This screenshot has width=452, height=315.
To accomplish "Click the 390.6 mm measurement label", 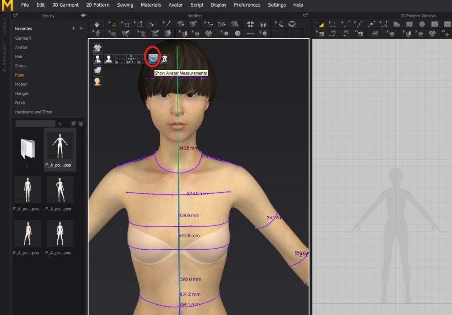I will [x=191, y=279].
